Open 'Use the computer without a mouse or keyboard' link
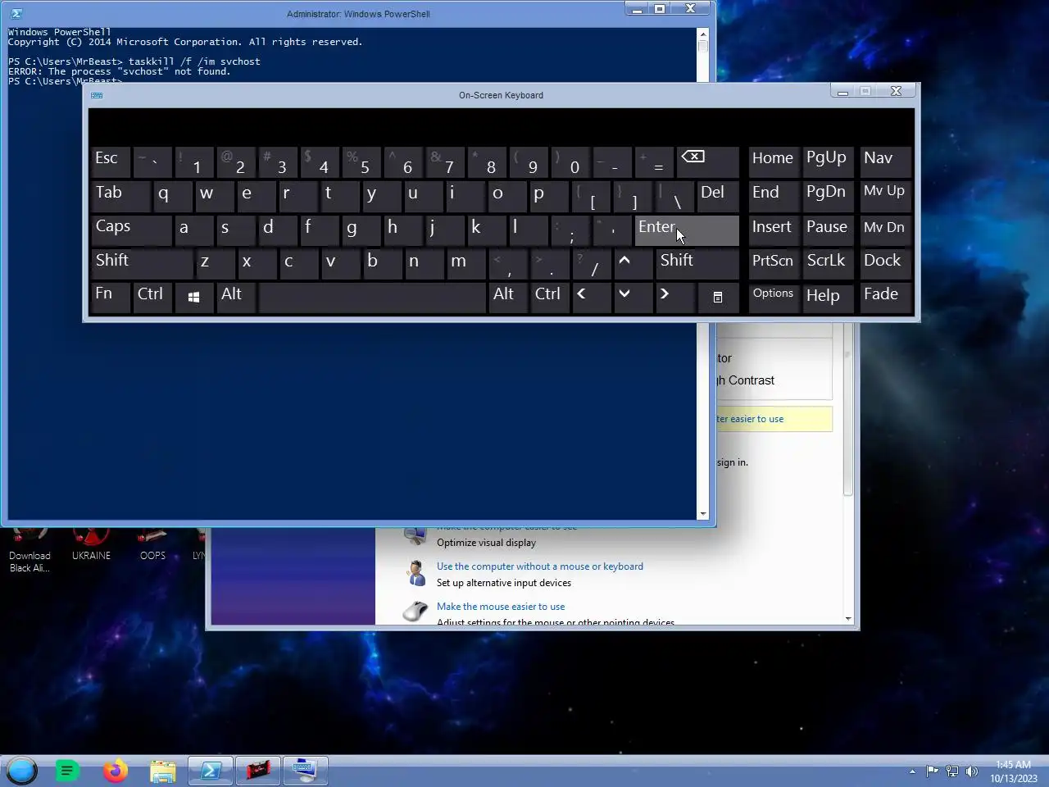 click(540, 566)
